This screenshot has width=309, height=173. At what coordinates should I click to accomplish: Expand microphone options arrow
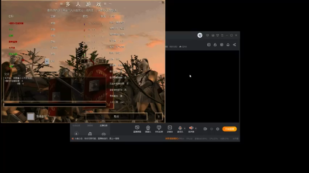point(185,128)
